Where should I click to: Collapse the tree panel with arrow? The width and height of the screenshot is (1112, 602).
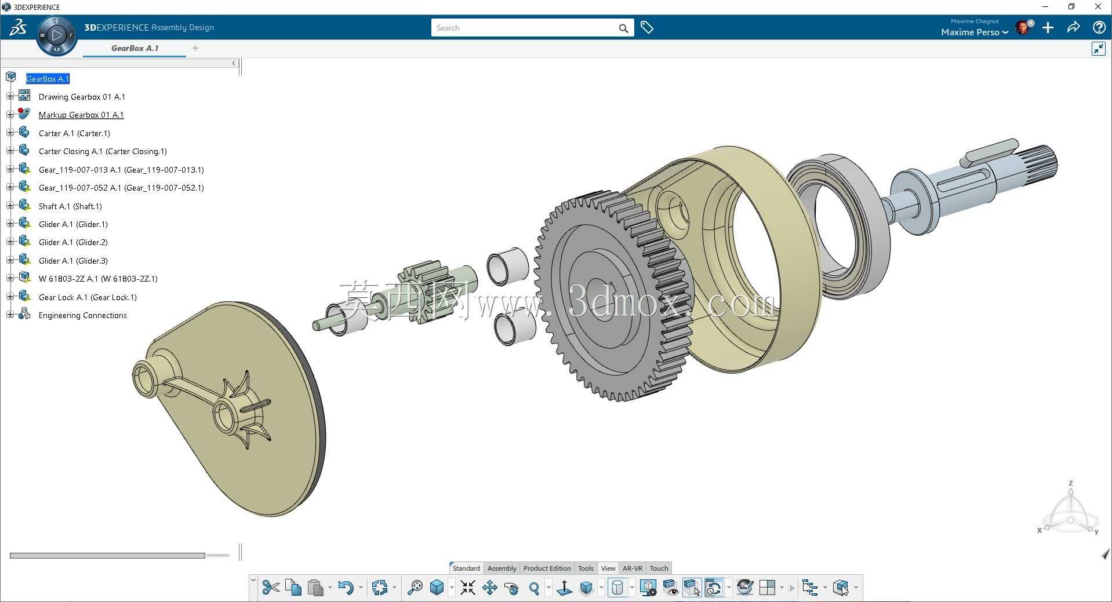[x=234, y=63]
